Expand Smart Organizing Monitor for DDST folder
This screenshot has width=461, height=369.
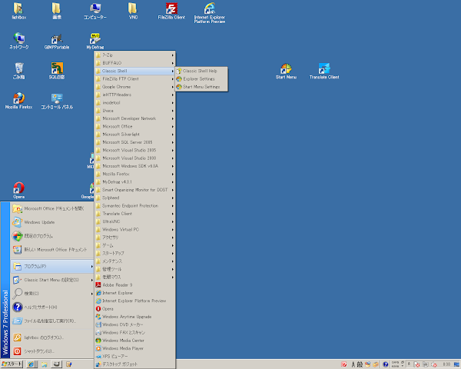coord(135,190)
